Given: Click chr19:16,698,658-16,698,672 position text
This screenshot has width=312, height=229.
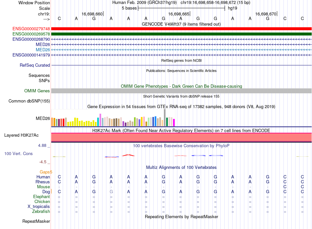Looking at the screenshot, I should [x=208, y=3].
